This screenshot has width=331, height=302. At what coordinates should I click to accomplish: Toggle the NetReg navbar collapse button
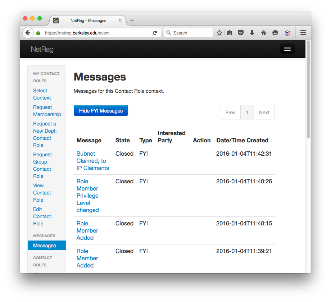click(287, 49)
